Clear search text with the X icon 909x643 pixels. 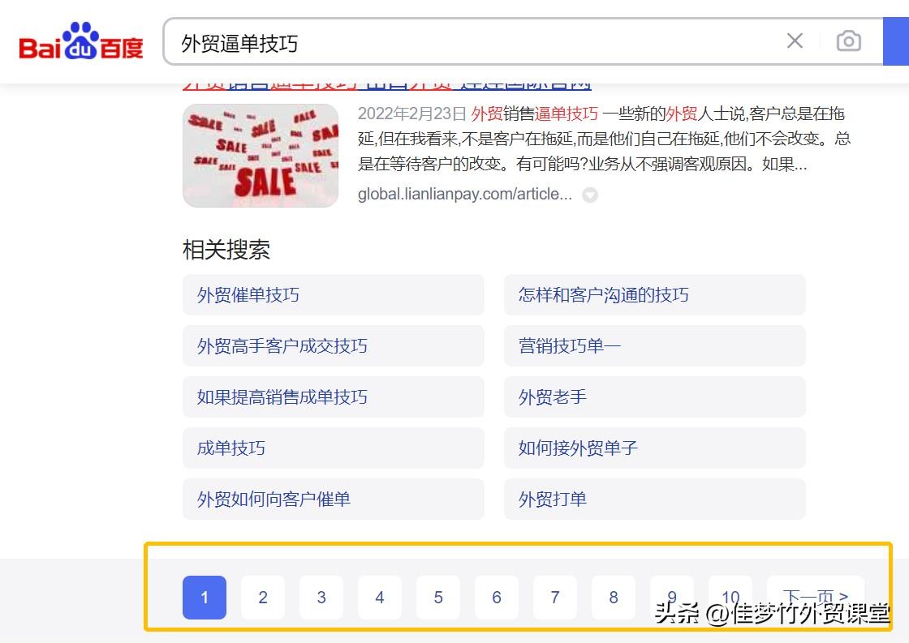(x=794, y=41)
